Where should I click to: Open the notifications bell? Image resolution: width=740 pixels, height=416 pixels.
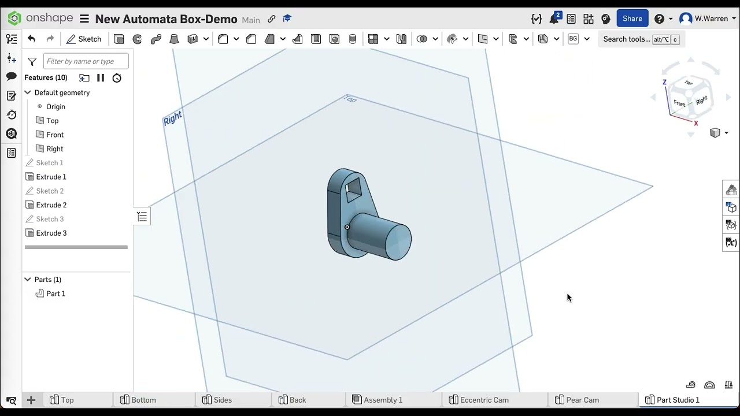pyautogui.click(x=554, y=18)
